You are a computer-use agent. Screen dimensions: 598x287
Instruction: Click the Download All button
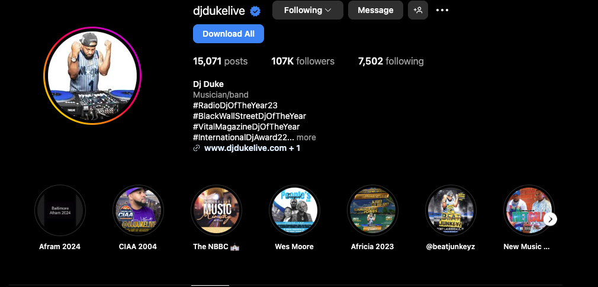(x=229, y=34)
